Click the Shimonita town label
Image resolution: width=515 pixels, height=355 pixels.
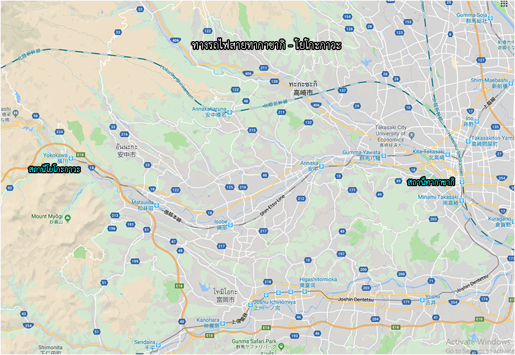tap(50, 347)
